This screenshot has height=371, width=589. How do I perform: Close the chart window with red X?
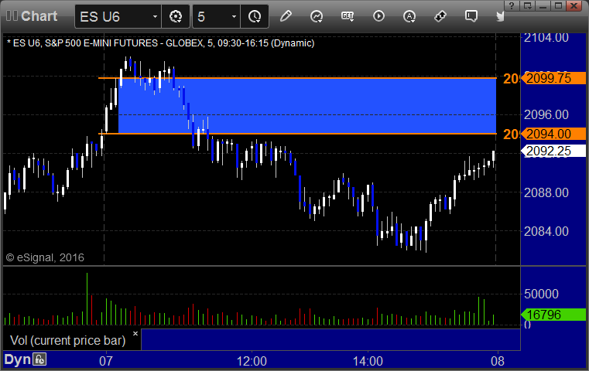[x=574, y=5]
